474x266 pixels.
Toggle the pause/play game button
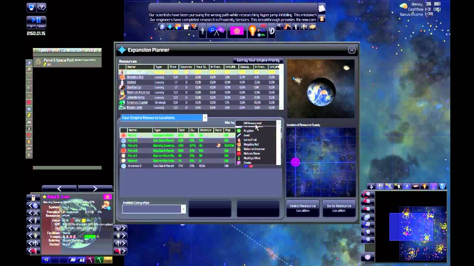pyautogui.click(x=36, y=20)
